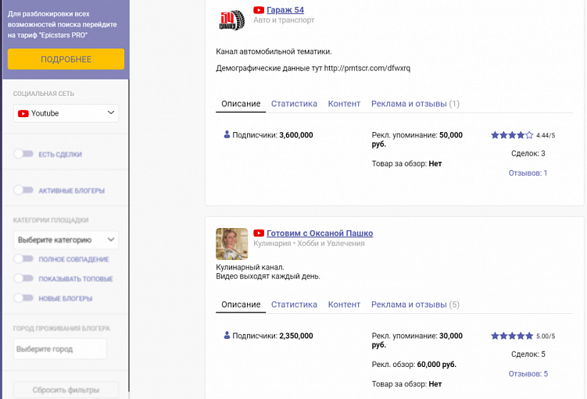587x399 pixels.
Task: Enable the ЕСТЬ СДЕЛКИ toggle
Action: (x=23, y=155)
